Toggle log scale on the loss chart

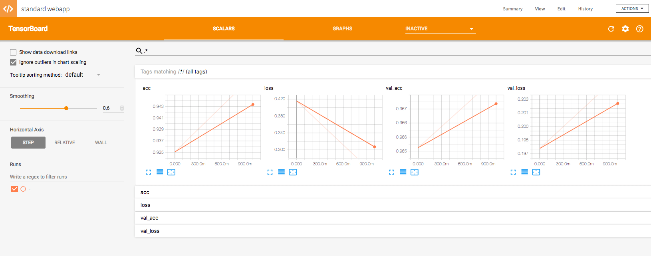282,172
